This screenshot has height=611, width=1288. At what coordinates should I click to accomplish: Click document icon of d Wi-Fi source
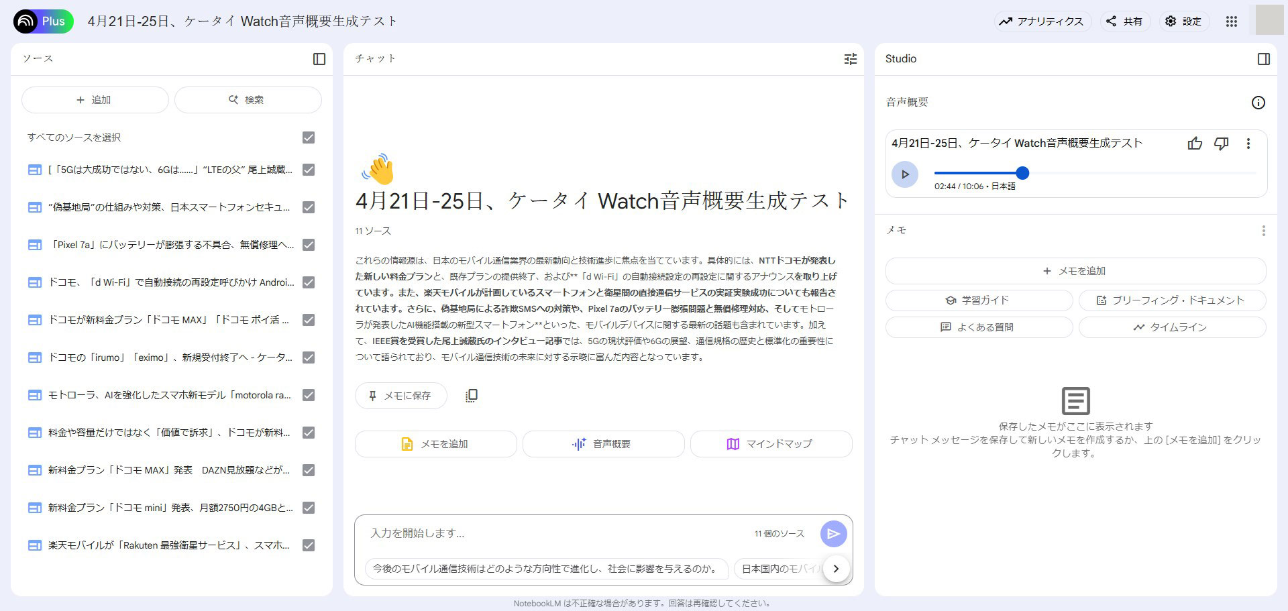tap(35, 283)
